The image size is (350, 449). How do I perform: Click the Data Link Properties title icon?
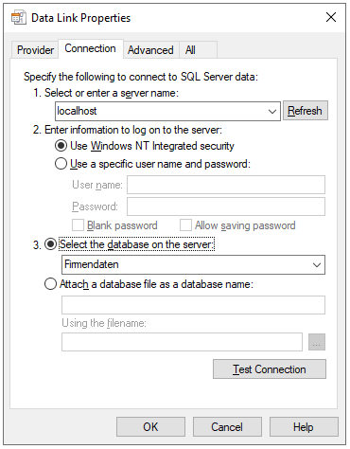(x=18, y=17)
